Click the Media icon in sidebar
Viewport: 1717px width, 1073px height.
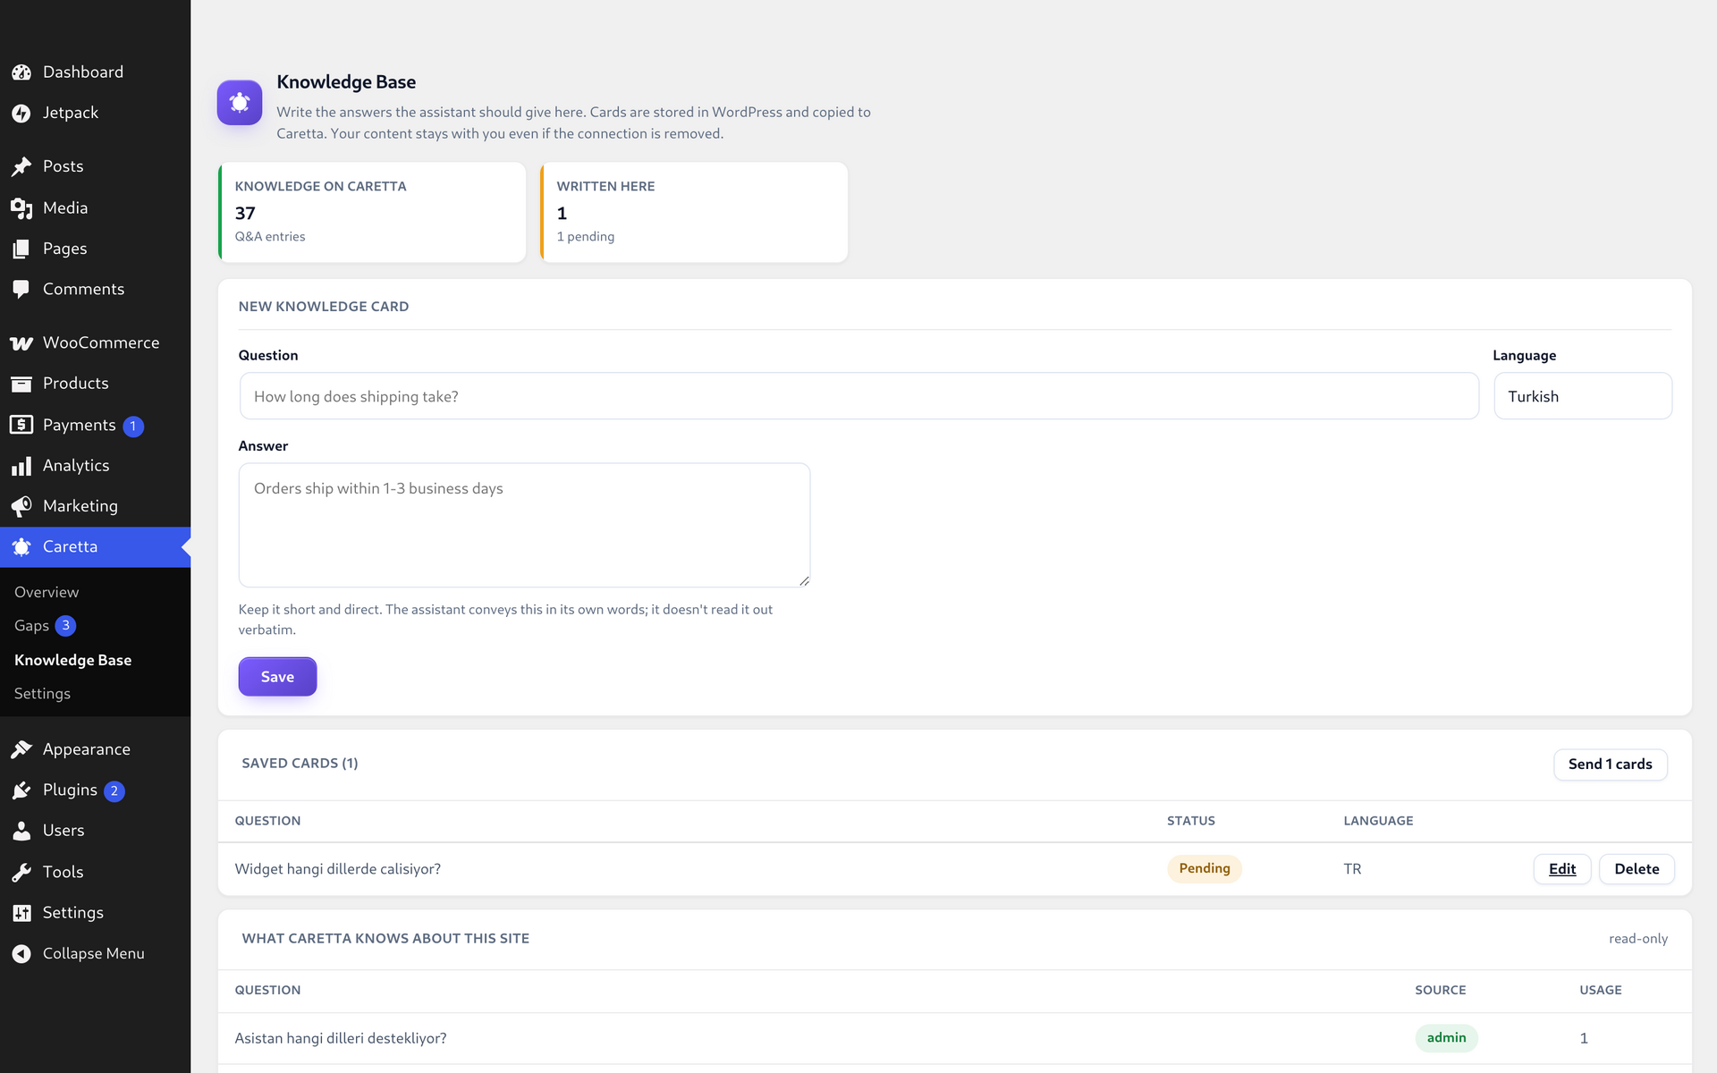(21, 208)
